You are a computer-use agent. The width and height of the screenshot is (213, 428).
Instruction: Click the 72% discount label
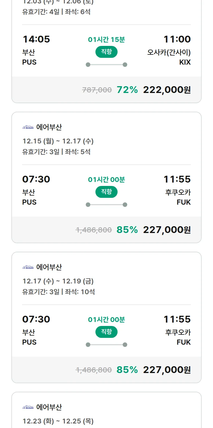127,90
